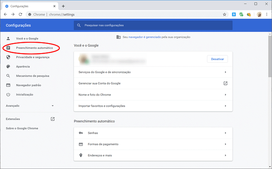Screen dimensions: 272x169
Task: Open a new tab with plus button
Action: click(x=63, y=6)
